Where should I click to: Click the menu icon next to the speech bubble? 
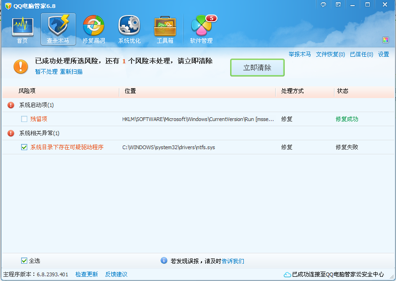338,5
